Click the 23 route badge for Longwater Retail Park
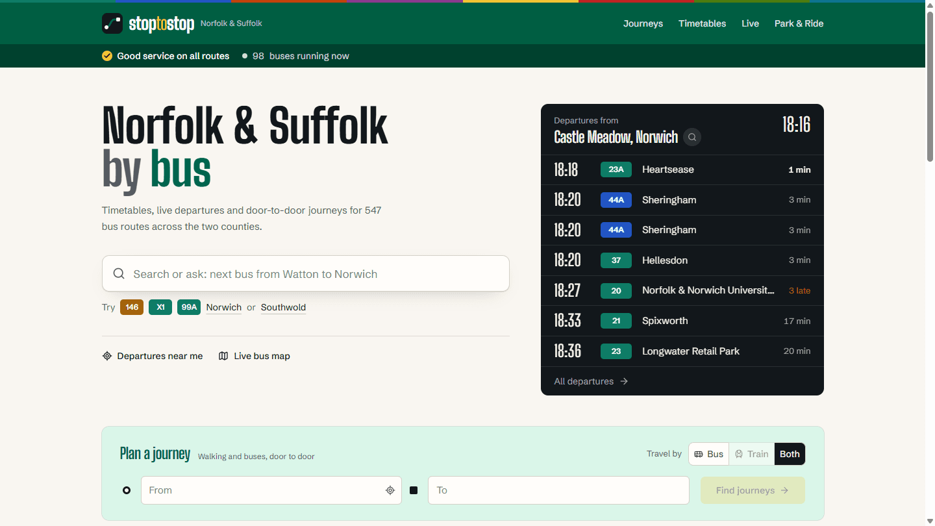Viewport: 935px width, 526px height. click(616, 351)
